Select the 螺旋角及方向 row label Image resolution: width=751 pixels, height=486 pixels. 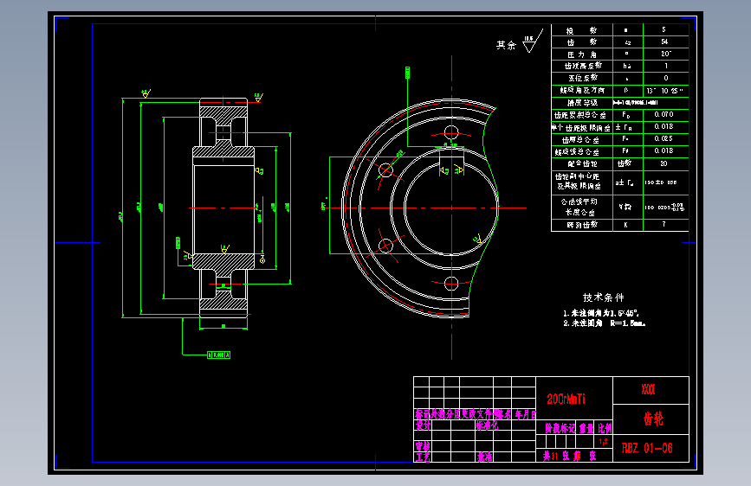click(582, 91)
